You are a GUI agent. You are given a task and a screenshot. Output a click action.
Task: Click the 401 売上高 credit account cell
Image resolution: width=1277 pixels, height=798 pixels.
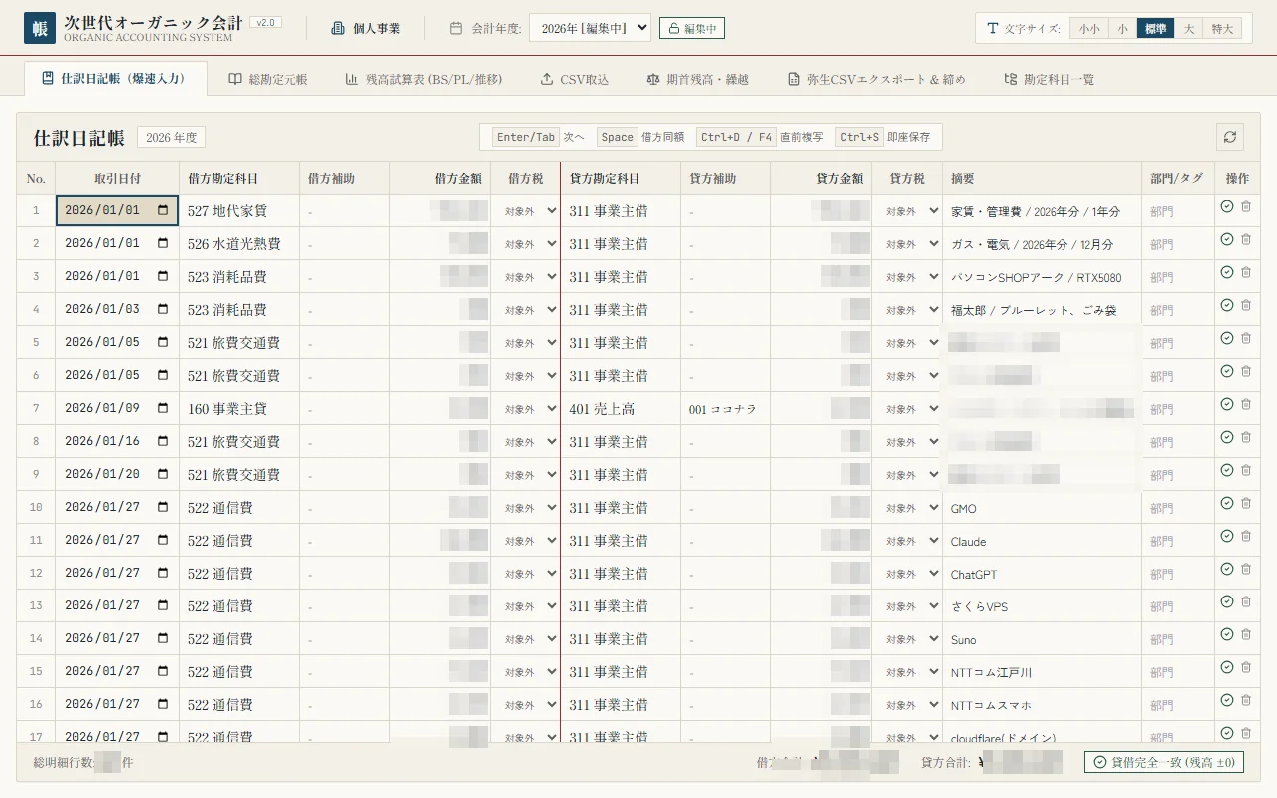tap(621, 409)
